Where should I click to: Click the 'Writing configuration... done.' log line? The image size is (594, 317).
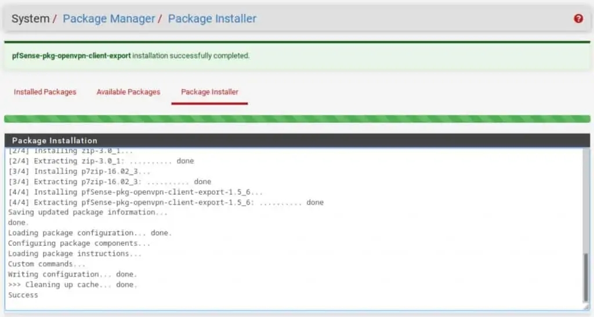click(73, 274)
